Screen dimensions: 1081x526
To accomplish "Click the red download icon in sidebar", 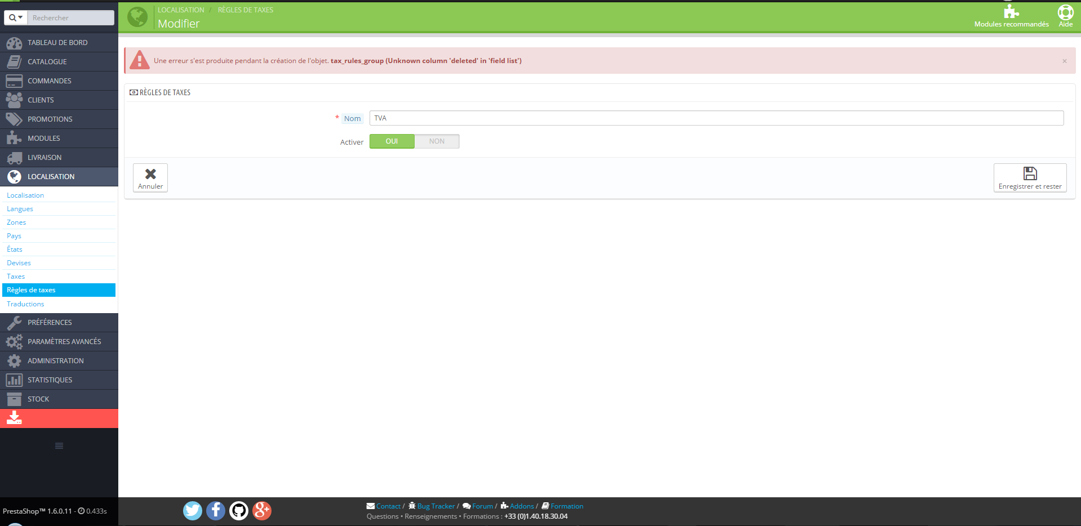I will pos(14,418).
